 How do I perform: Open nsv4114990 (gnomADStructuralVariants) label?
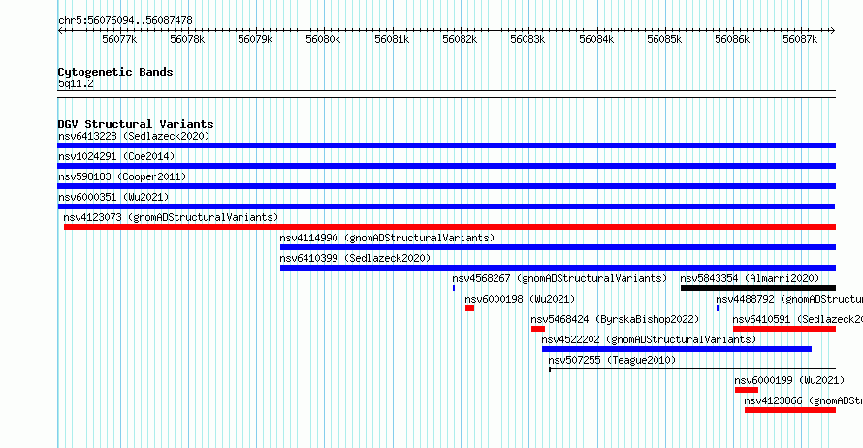pos(387,238)
